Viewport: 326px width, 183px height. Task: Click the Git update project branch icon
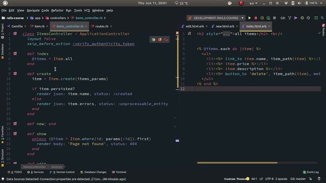point(290,18)
